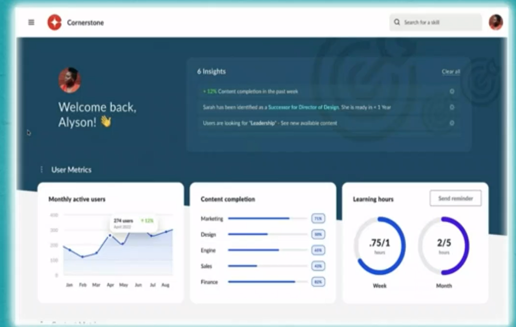
Task: Click the Week learning hours ring
Action: pos(380,245)
